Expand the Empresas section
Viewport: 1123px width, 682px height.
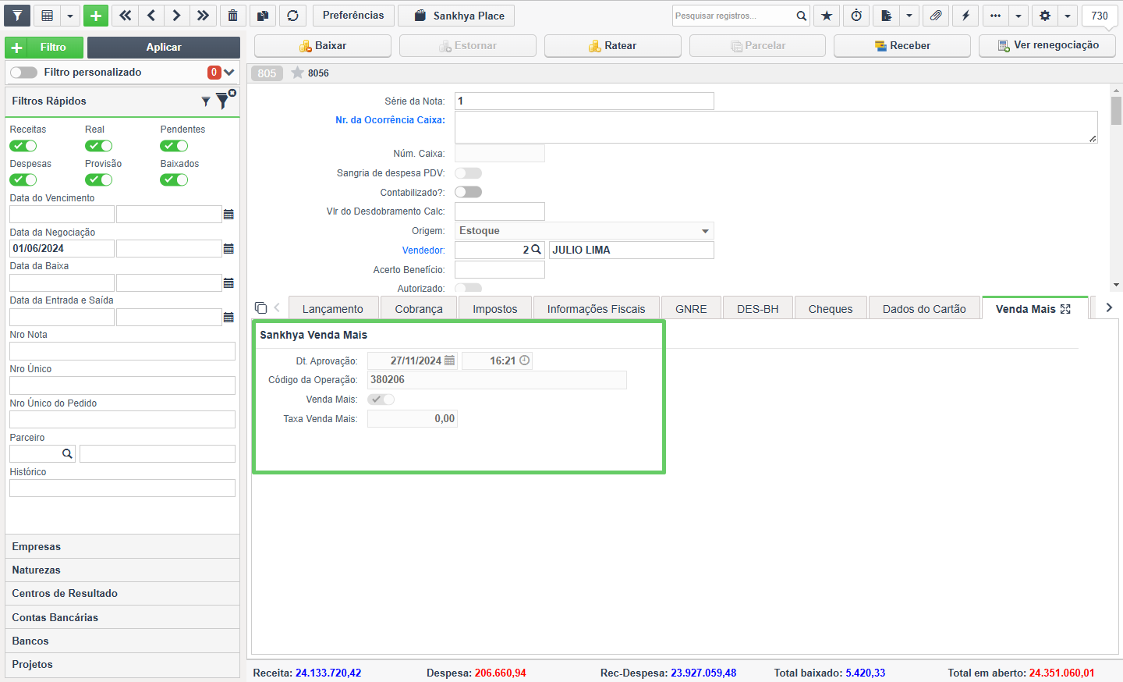(x=122, y=546)
